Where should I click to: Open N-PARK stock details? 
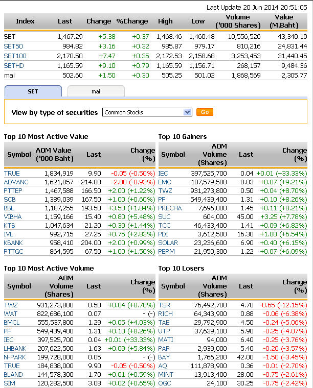point(16,357)
